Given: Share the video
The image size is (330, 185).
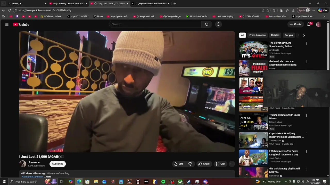Looking at the screenshot, I should tap(204, 164).
